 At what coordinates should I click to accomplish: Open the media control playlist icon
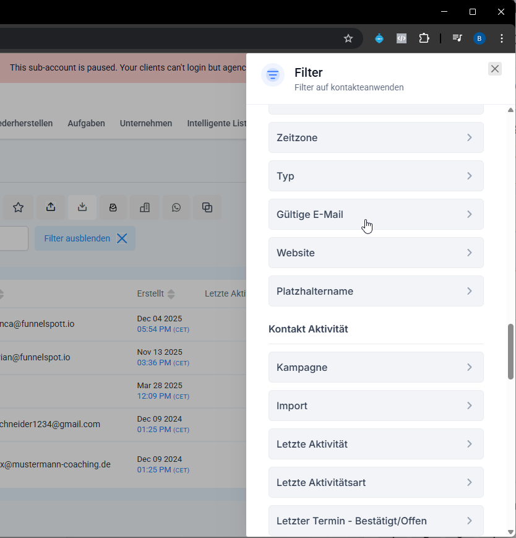[457, 38]
